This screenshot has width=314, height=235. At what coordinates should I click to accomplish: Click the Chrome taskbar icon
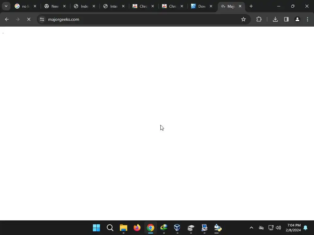click(150, 228)
